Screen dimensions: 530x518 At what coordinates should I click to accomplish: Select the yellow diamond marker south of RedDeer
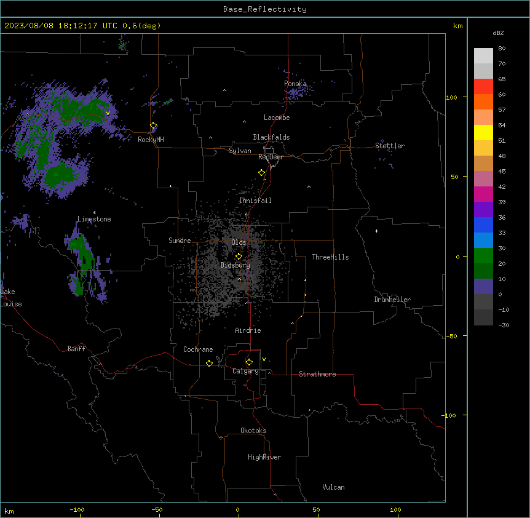pos(262,173)
